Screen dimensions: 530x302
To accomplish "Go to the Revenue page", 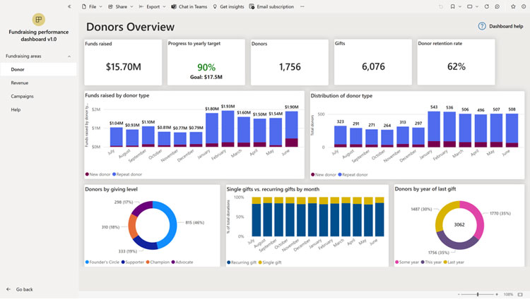I will pyautogui.click(x=20, y=83).
